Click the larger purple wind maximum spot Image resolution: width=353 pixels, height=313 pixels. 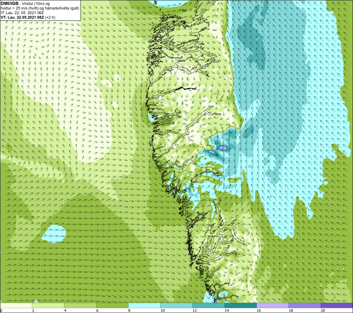pyautogui.click(x=223, y=148)
